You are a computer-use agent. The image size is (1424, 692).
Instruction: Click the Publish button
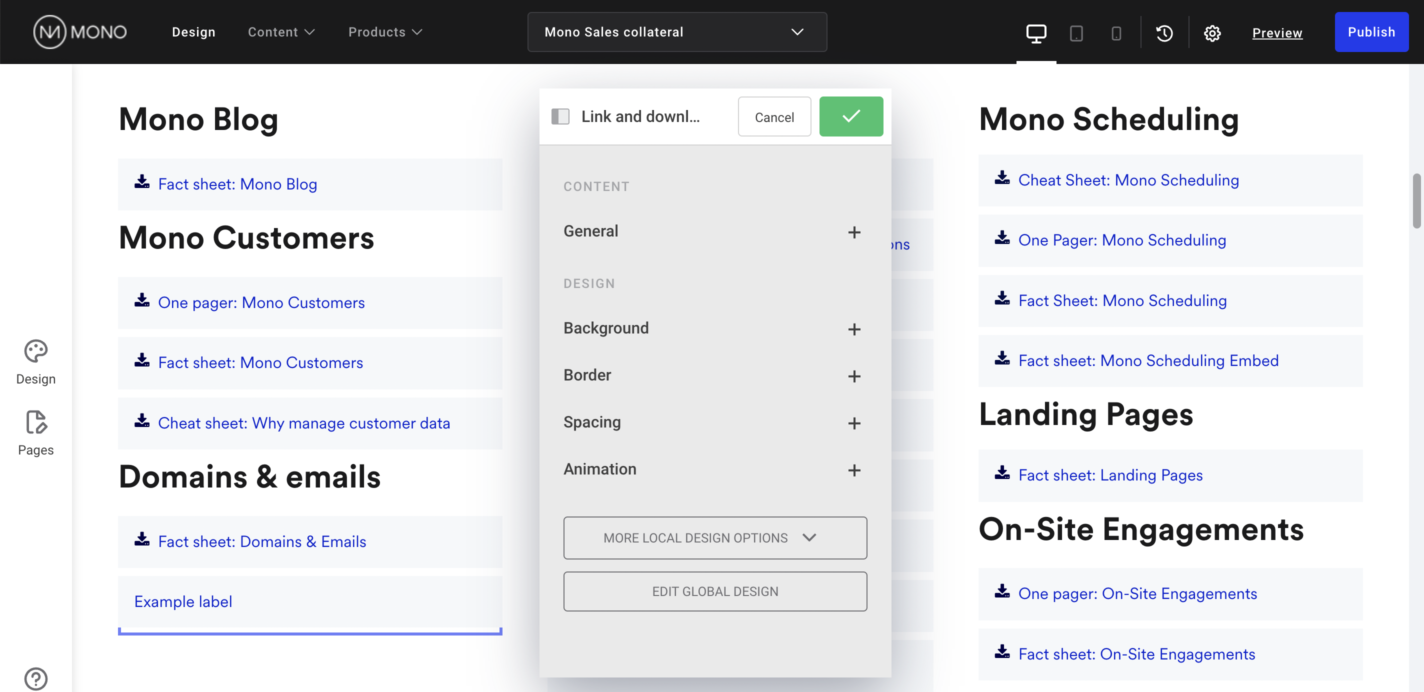(1371, 32)
